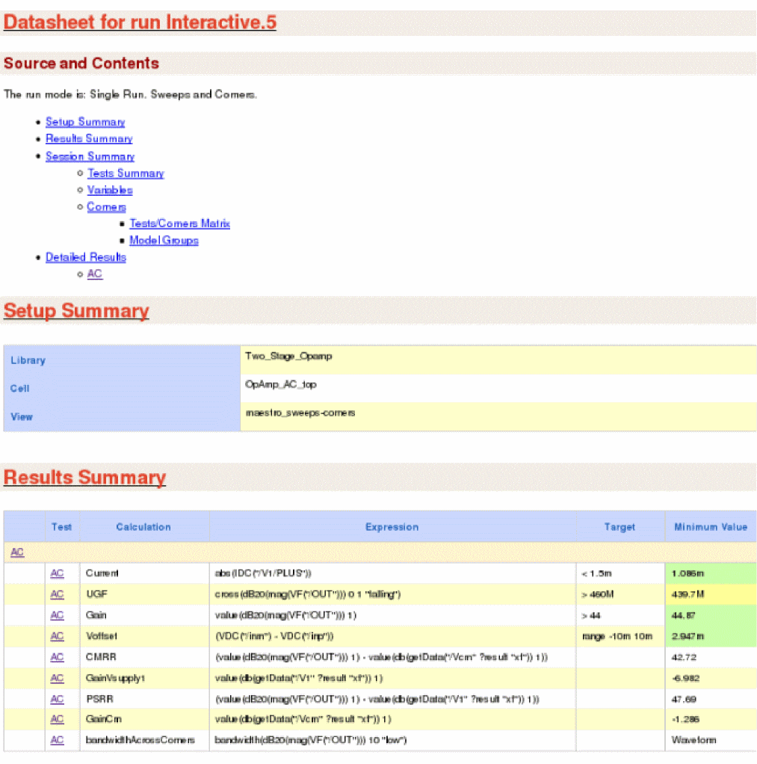Viewport: 757px width, 764px height.
Task: Click the Datasheet for run Interactive.5 heading
Action: (140, 22)
